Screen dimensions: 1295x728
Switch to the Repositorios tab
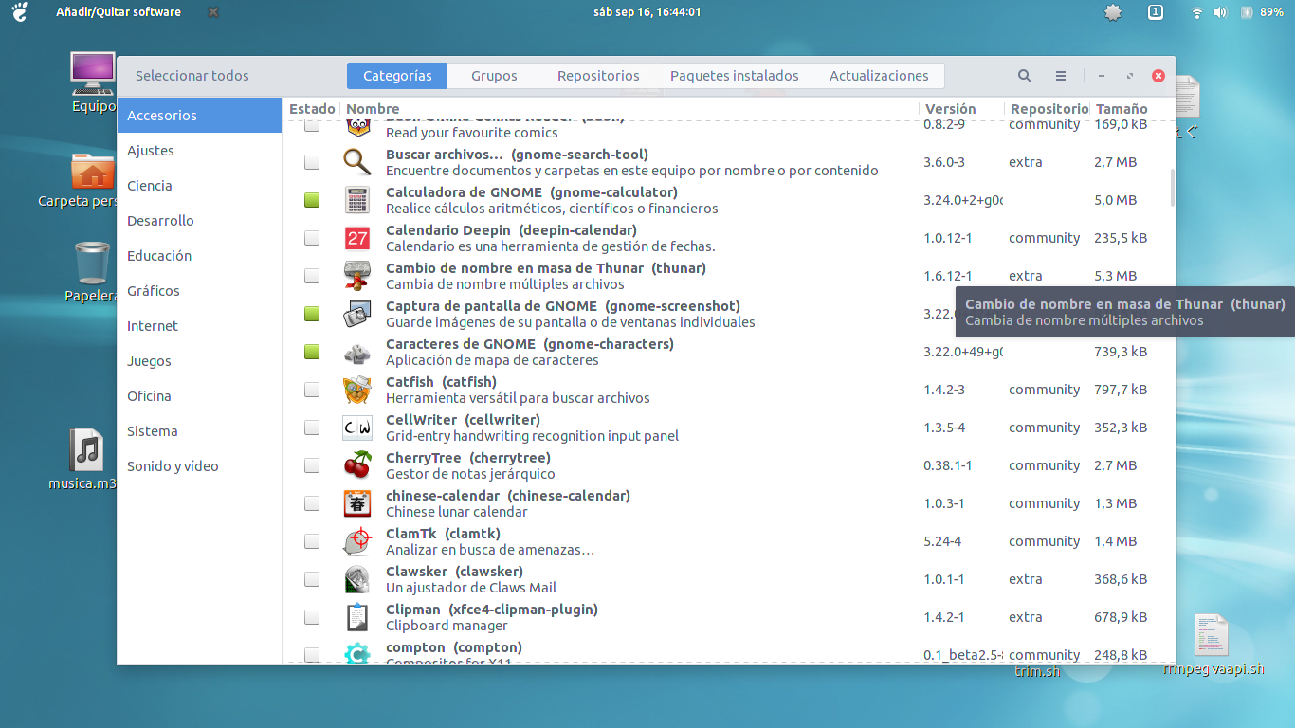598,76
